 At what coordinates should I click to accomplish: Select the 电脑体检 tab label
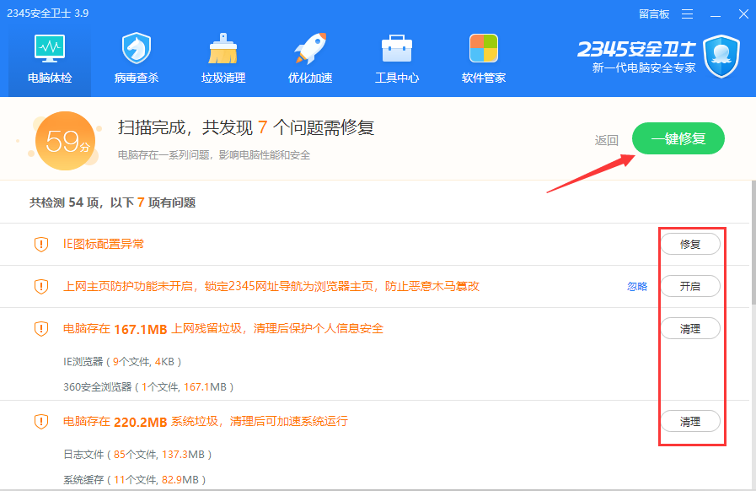point(50,78)
